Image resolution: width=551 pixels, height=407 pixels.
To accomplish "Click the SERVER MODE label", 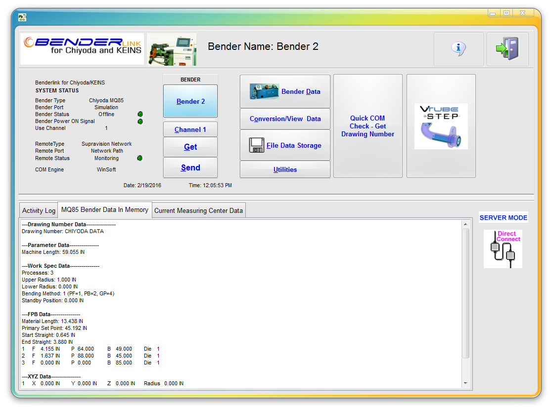I will pos(503,218).
